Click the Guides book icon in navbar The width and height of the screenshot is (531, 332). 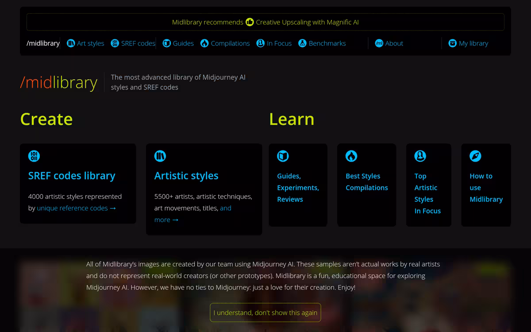[x=166, y=43]
